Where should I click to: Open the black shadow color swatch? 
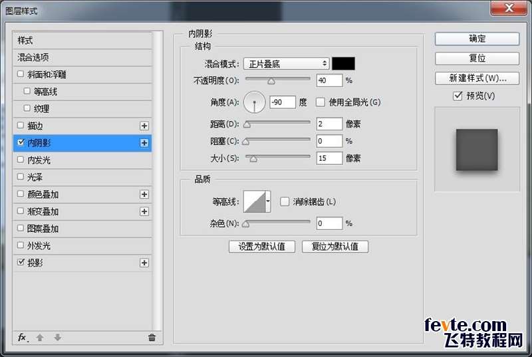(x=343, y=64)
